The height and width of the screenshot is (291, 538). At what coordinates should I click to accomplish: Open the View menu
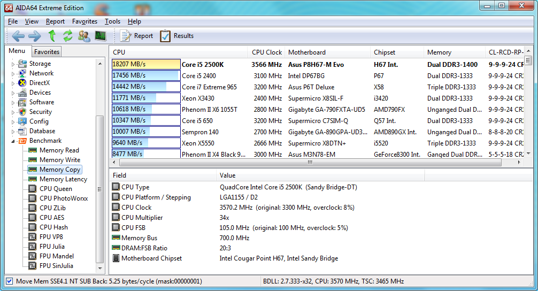[32, 21]
